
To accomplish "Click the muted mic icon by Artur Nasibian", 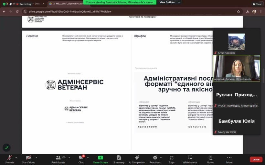I will [215, 53].
